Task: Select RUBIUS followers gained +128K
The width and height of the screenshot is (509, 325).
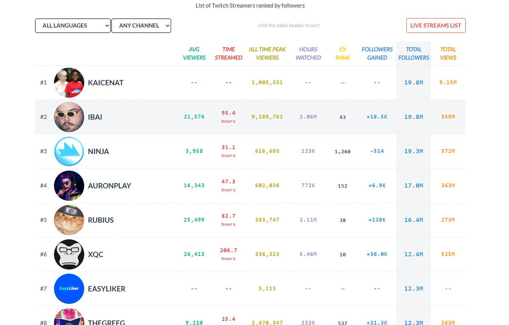Action: (377, 220)
